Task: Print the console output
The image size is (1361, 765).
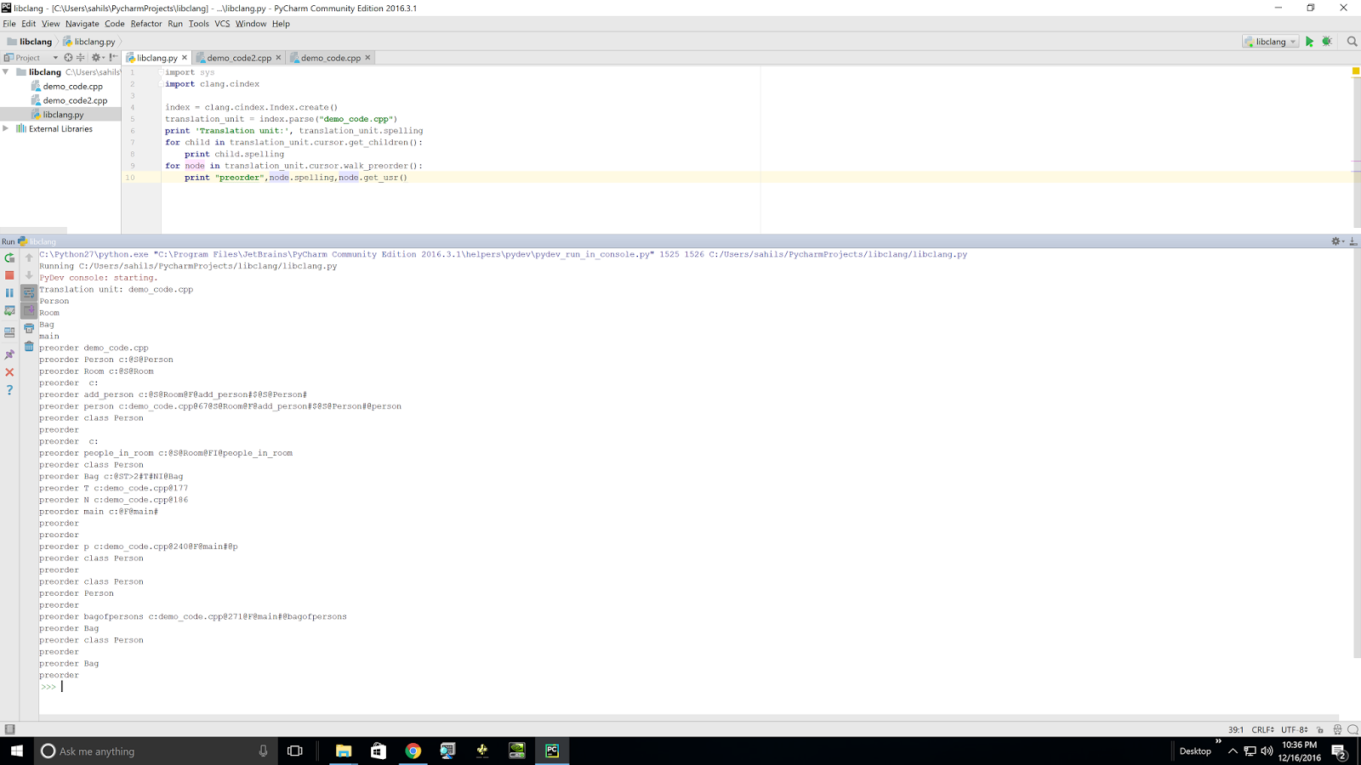Action: tap(29, 328)
